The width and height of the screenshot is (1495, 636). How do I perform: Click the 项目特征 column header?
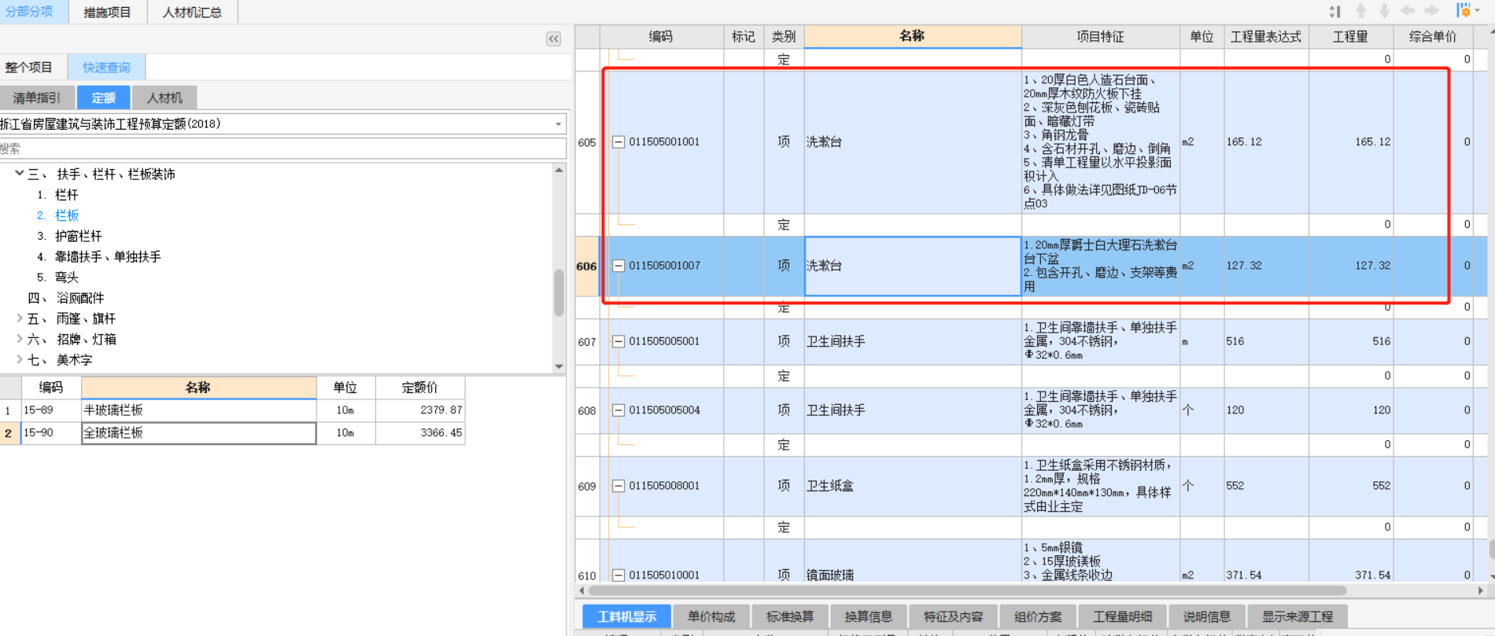click(x=1100, y=37)
